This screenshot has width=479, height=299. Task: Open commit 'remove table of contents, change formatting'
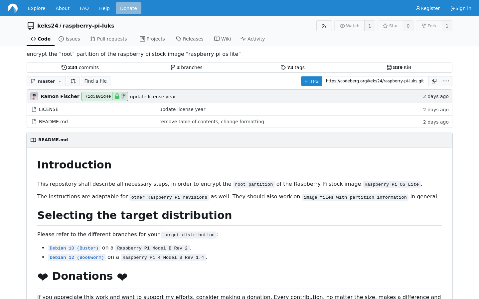click(x=212, y=122)
